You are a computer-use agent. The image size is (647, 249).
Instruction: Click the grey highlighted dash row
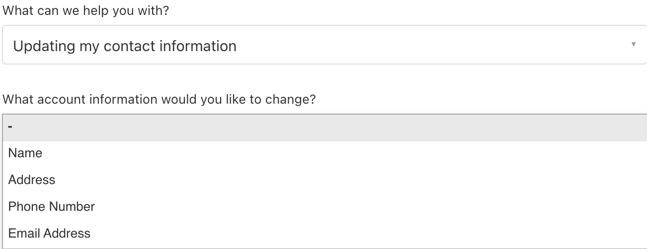tap(323, 127)
